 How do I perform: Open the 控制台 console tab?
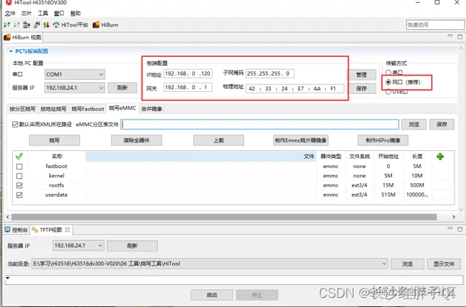tap(16, 229)
